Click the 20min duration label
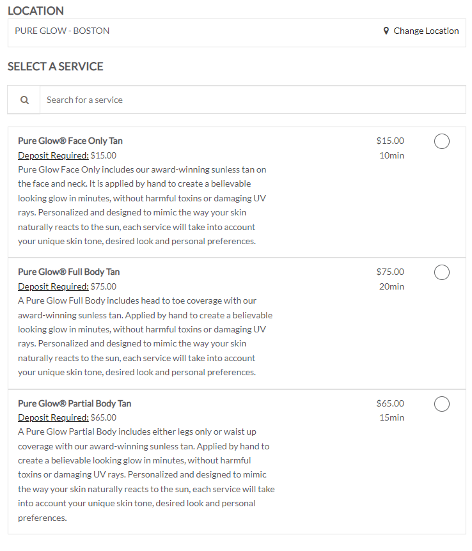The image size is (472, 551). point(391,286)
